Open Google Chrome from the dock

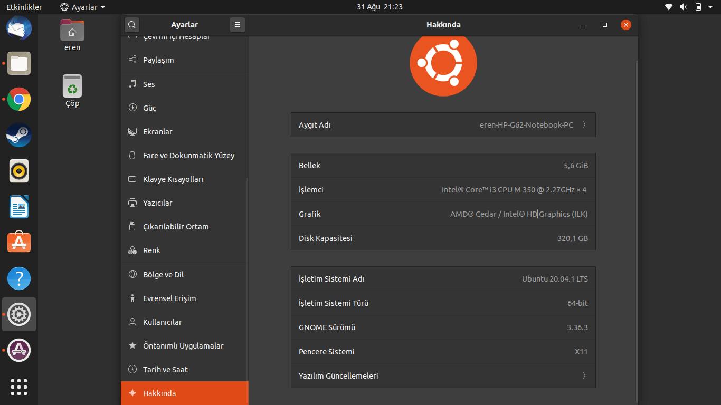19,99
